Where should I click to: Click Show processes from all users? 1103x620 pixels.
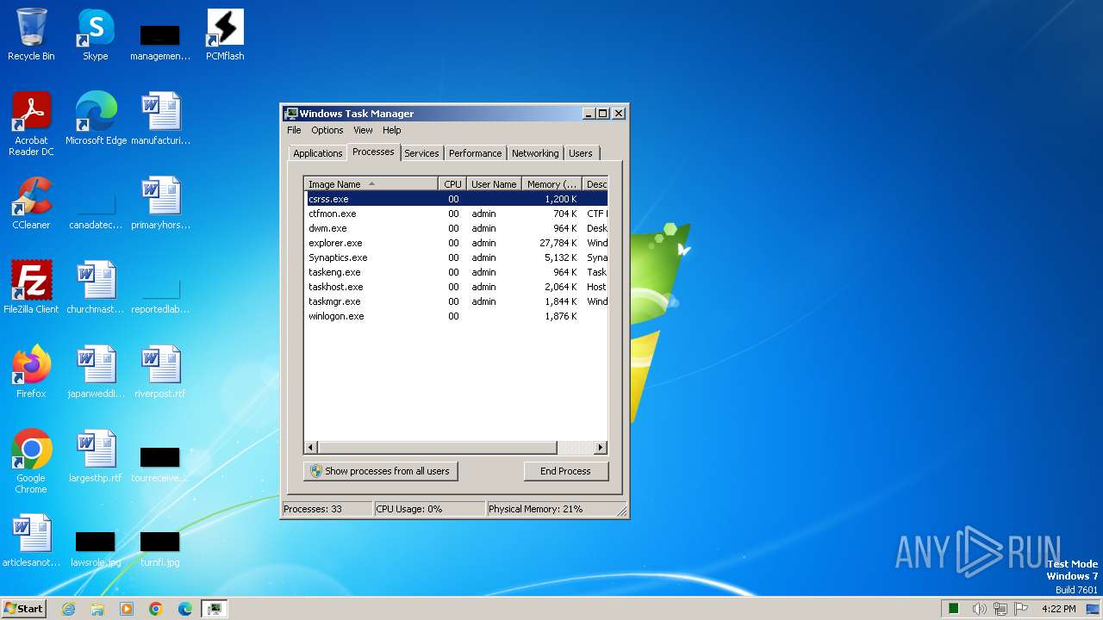(x=380, y=471)
